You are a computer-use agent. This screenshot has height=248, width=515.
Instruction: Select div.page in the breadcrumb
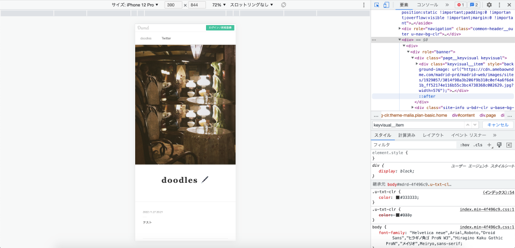488,115
